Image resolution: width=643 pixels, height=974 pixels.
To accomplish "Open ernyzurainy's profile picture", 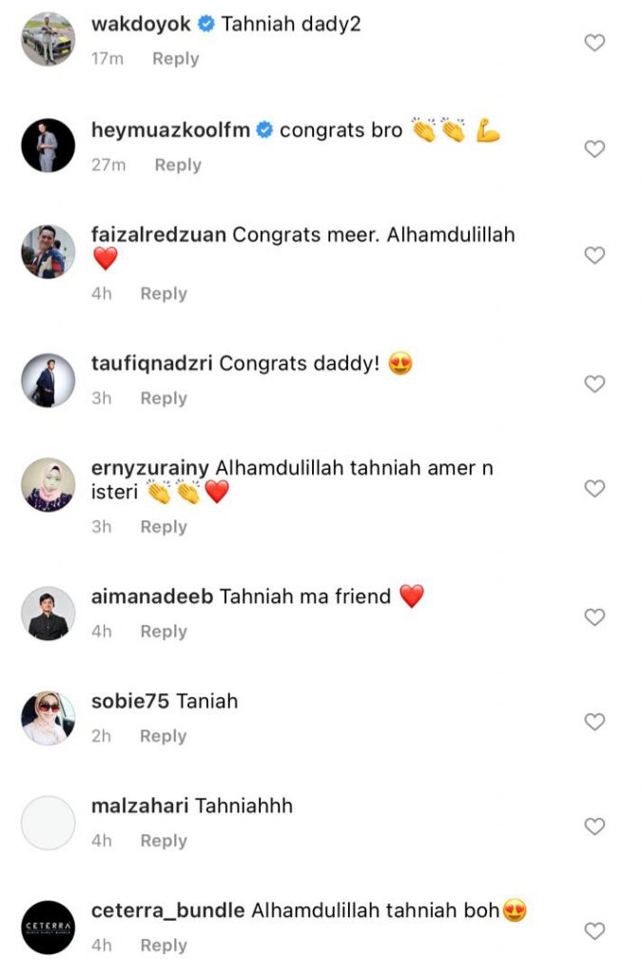I will tap(48, 485).
